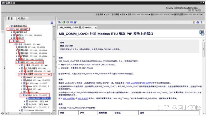Select the 异步指令 (S7-1200, S7-1500) tree item

(x=34, y=50)
